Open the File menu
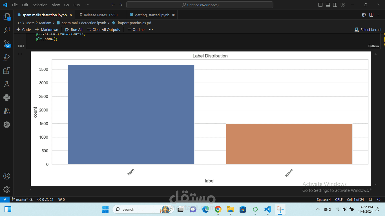Viewport: 385px width, 216px height. pyautogui.click(x=15, y=5)
